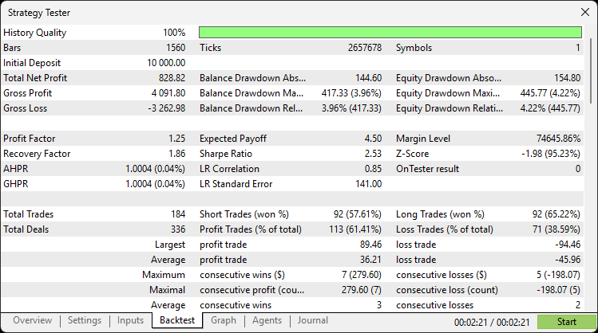Viewport: 598px width, 333px height.
Task: Open the Settings tab
Action: click(x=85, y=320)
